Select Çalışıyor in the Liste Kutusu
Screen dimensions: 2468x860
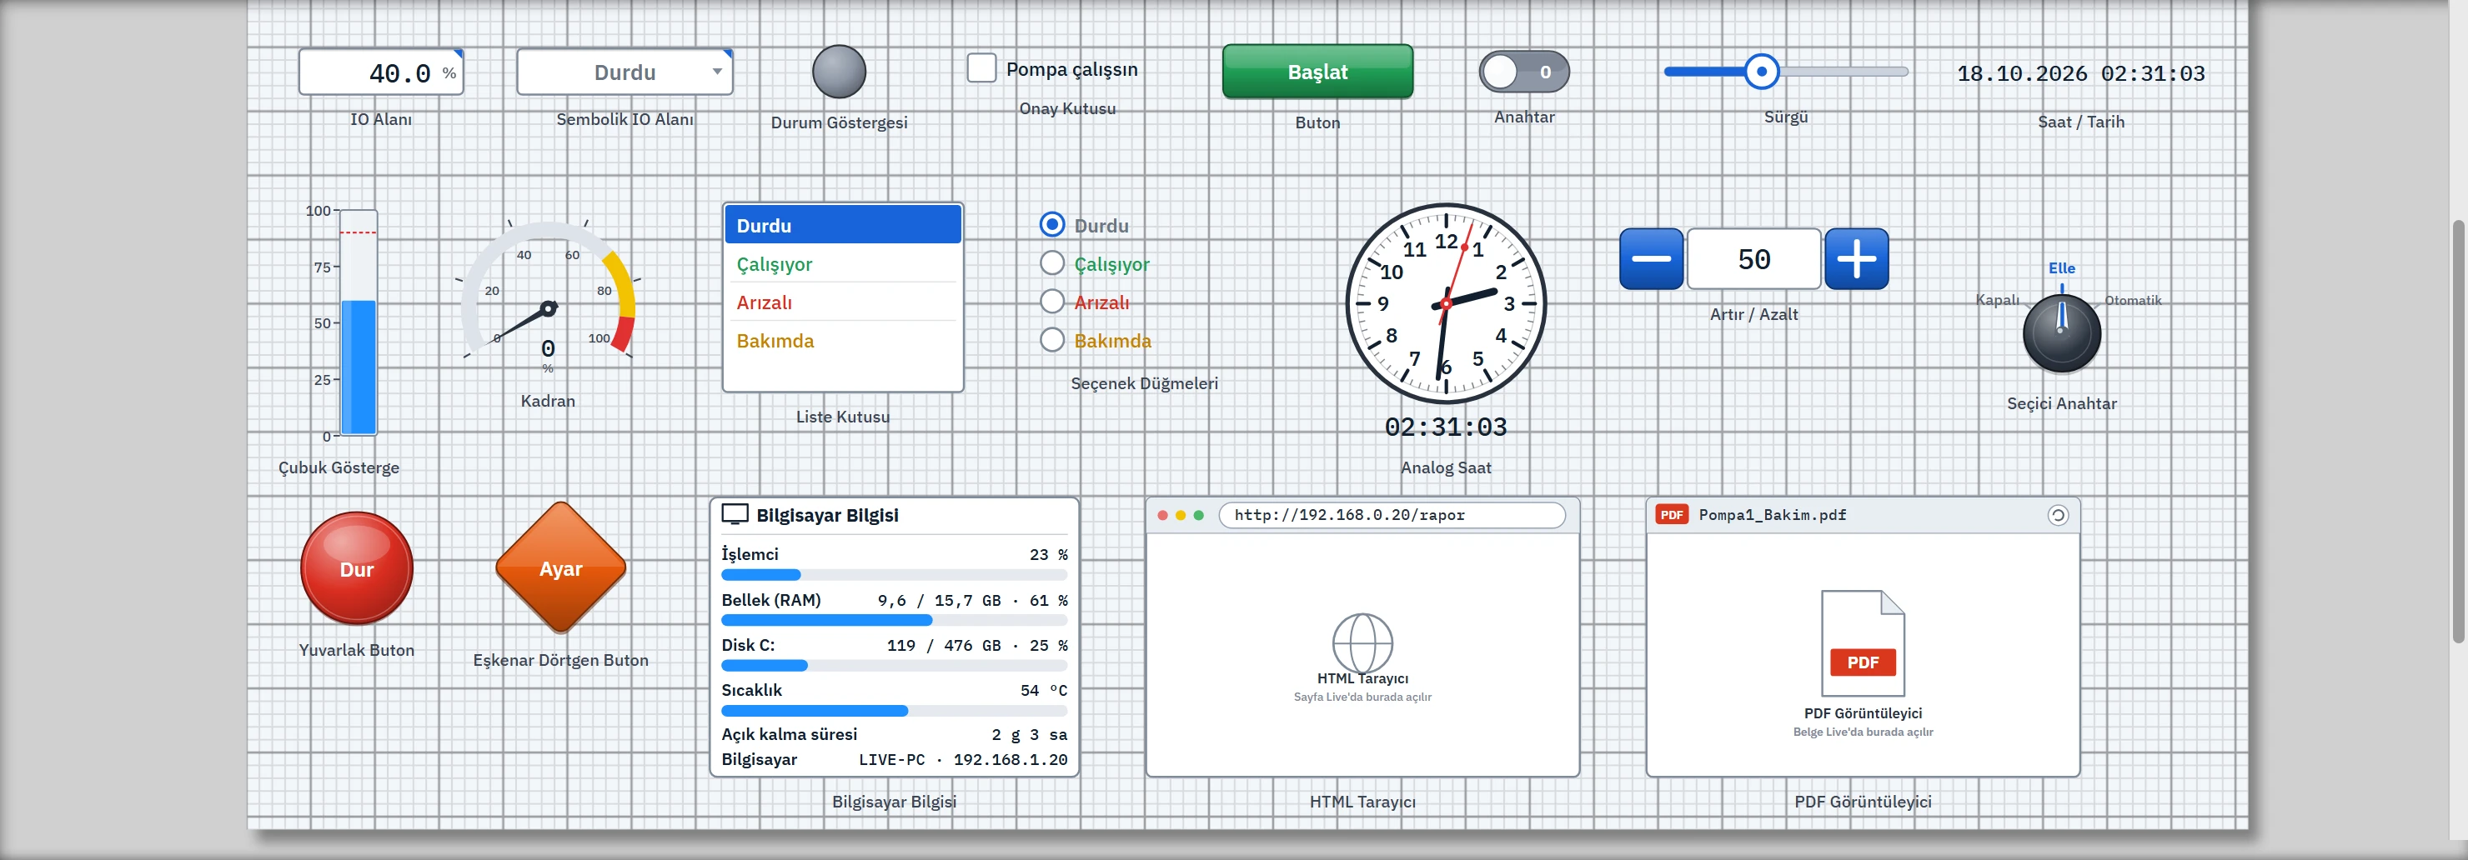[x=842, y=263]
